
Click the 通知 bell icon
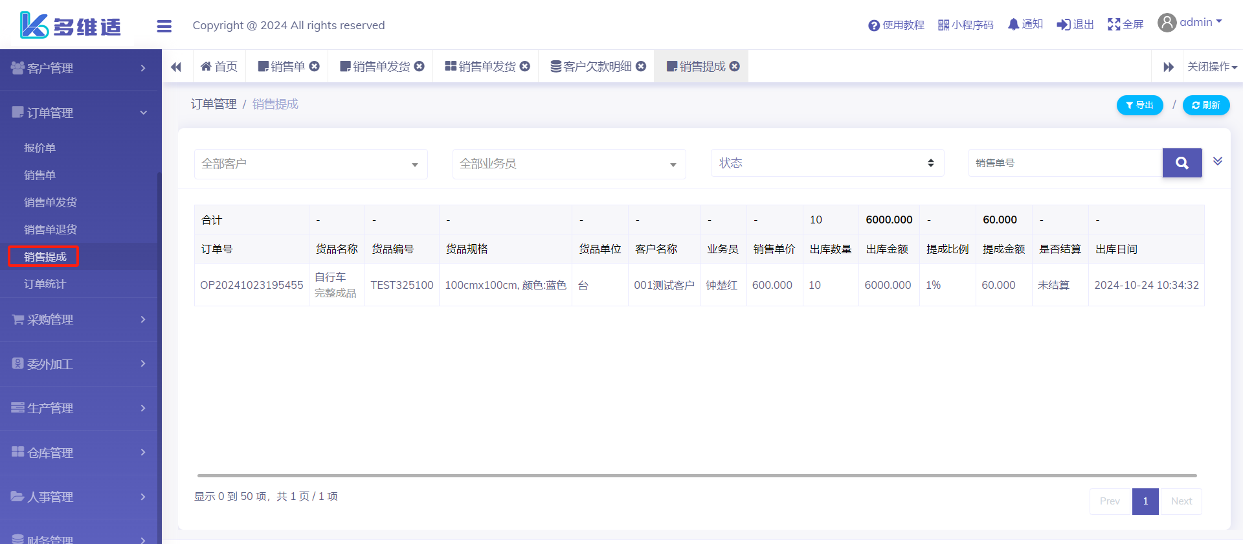pyautogui.click(x=1013, y=25)
